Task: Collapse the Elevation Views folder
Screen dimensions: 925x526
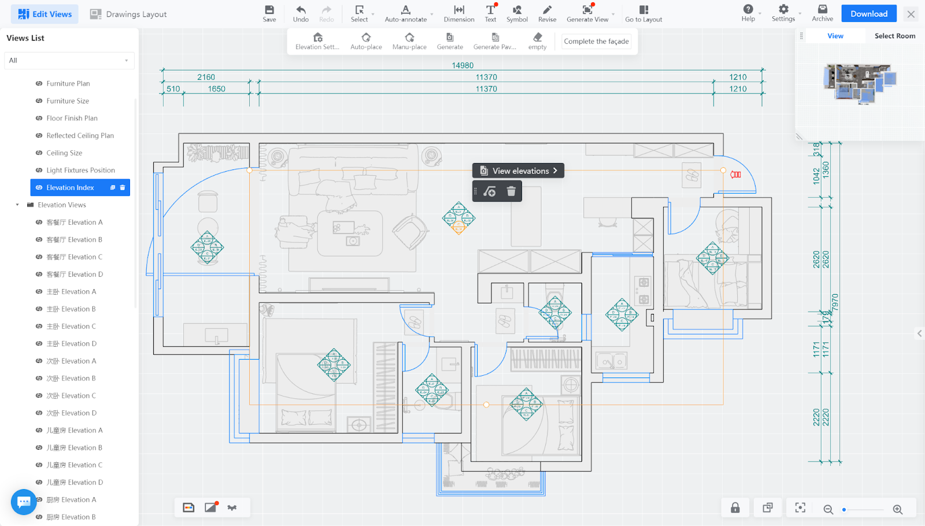Action: tap(17, 205)
